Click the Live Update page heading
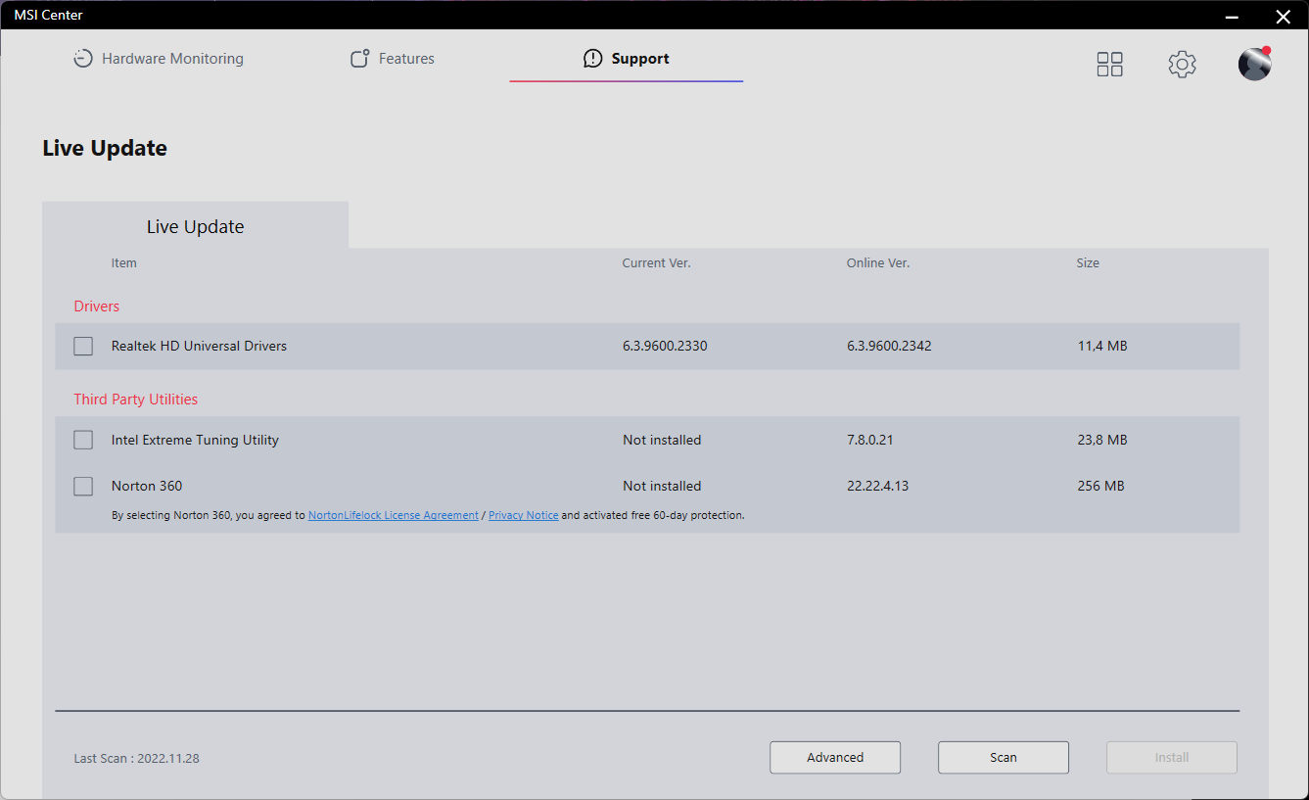The width and height of the screenshot is (1309, 800). (x=105, y=148)
